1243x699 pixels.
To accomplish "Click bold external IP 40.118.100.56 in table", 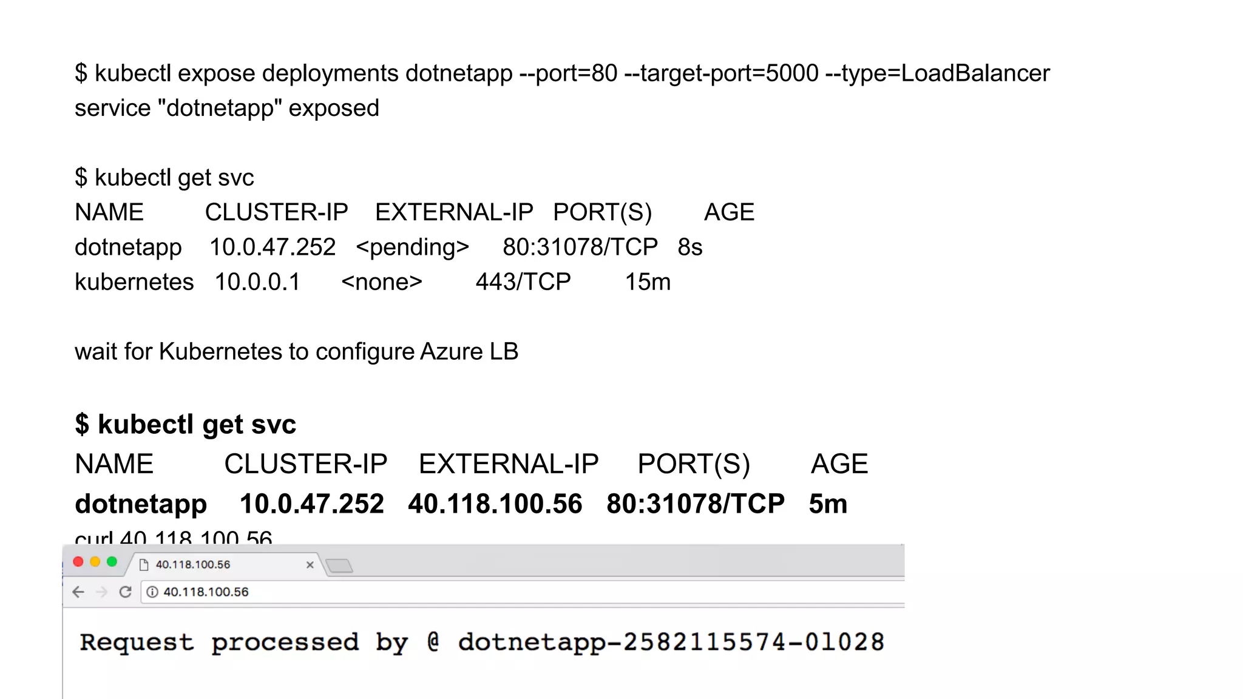I will pos(495,504).
